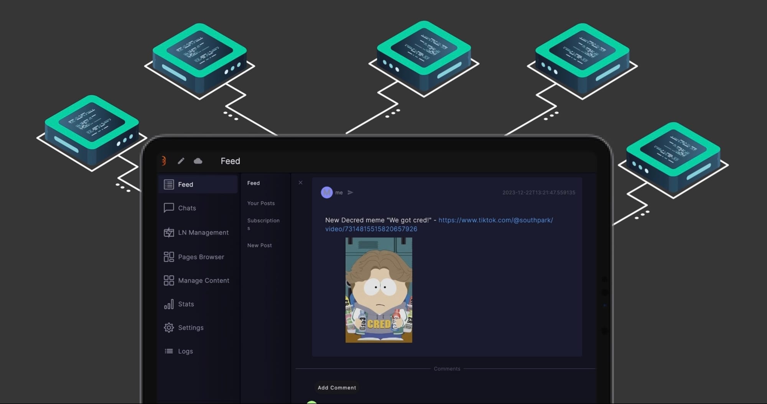Click the Manage Content squares icon
Image resolution: width=767 pixels, height=404 pixels.
(x=169, y=281)
